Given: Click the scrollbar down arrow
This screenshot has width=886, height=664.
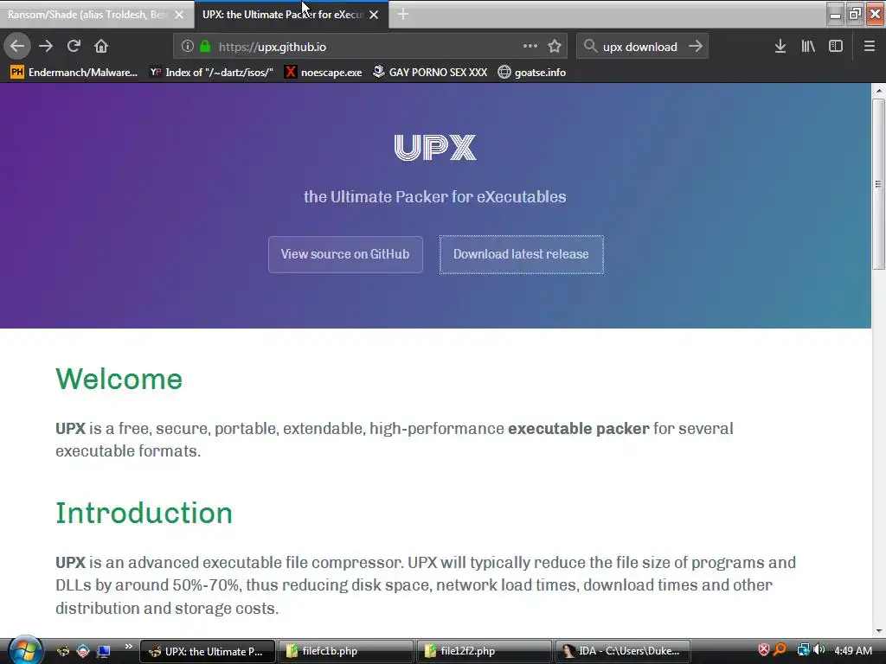Looking at the screenshot, I should [878, 631].
